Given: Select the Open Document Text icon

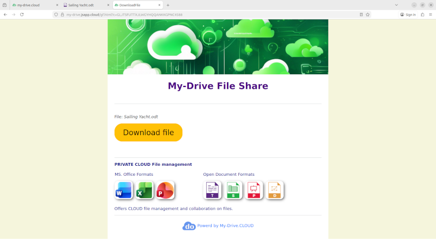Looking at the screenshot, I should (x=212, y=190).
